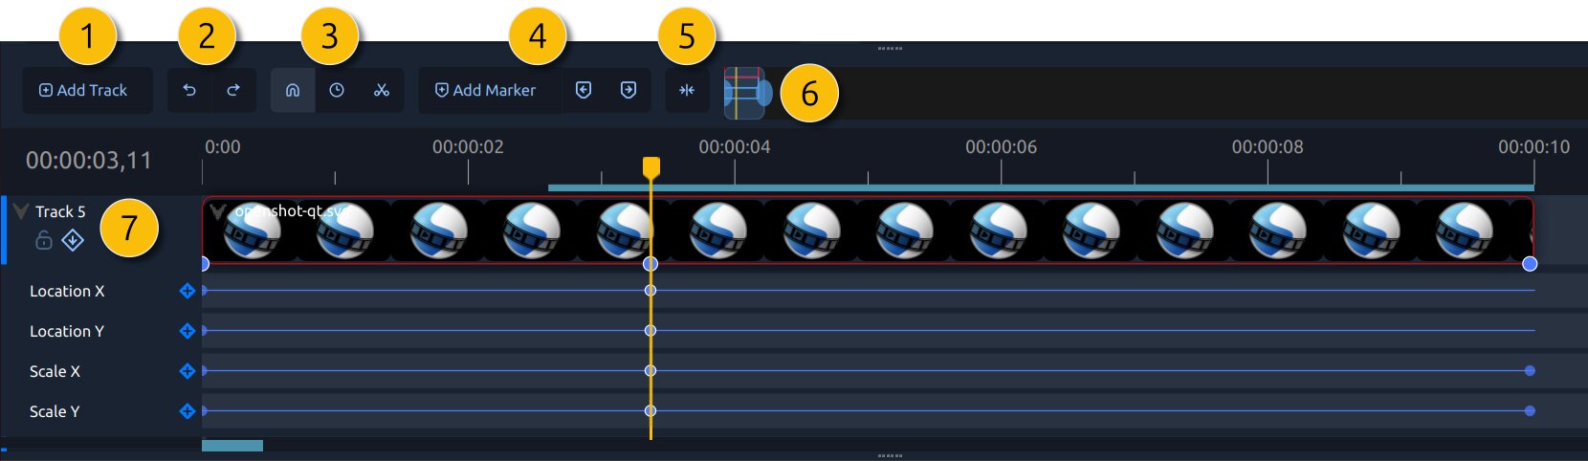Toggle the lock on Track 5
1588x461 pixels.
point(44,240)
